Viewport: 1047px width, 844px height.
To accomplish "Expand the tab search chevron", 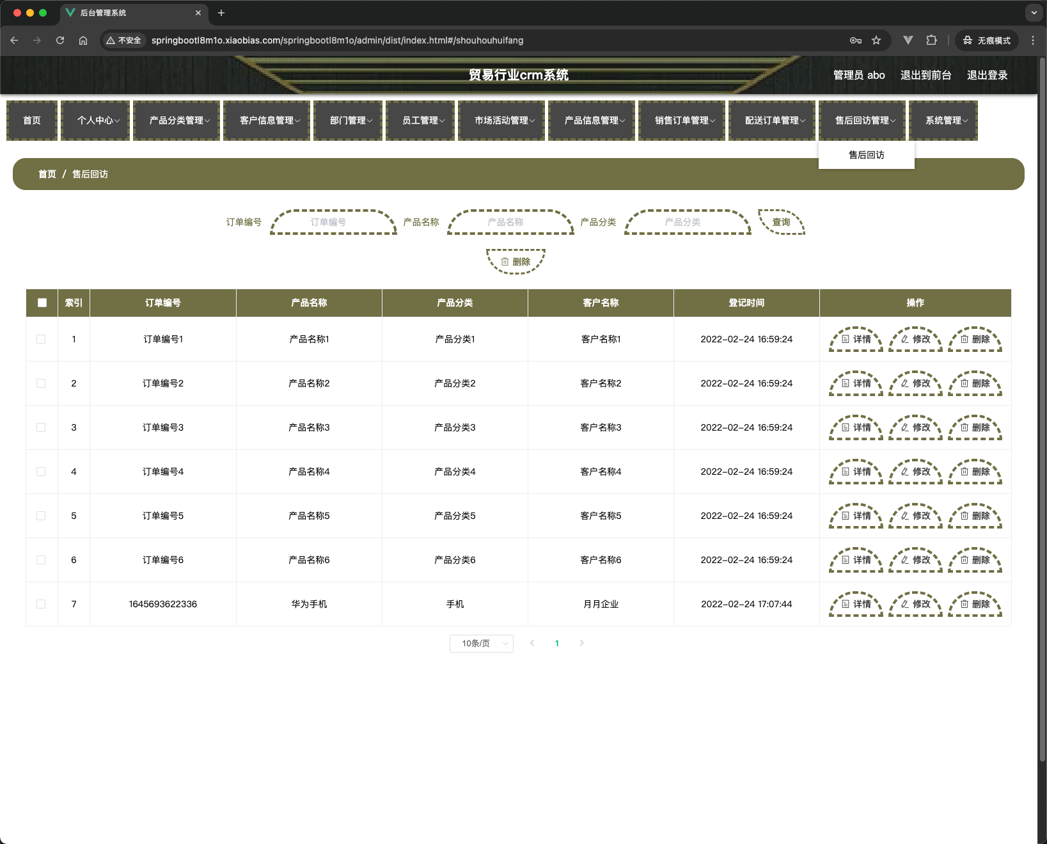I will coord(1034,13).
